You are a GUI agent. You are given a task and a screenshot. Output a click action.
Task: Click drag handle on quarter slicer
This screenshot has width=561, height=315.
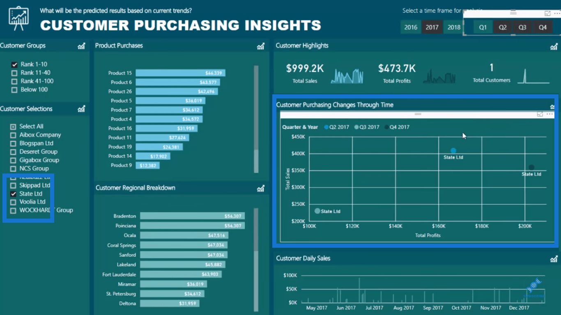point(513,13)
